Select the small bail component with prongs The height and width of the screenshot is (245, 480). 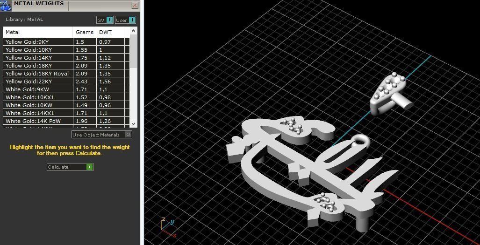(391, 93)
